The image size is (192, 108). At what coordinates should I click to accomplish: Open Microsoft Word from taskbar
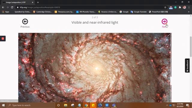(x=107, y=105)
